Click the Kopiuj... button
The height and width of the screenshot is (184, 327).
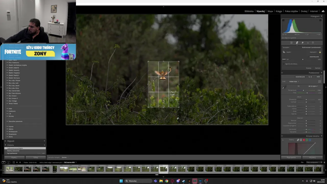(14, 157)
